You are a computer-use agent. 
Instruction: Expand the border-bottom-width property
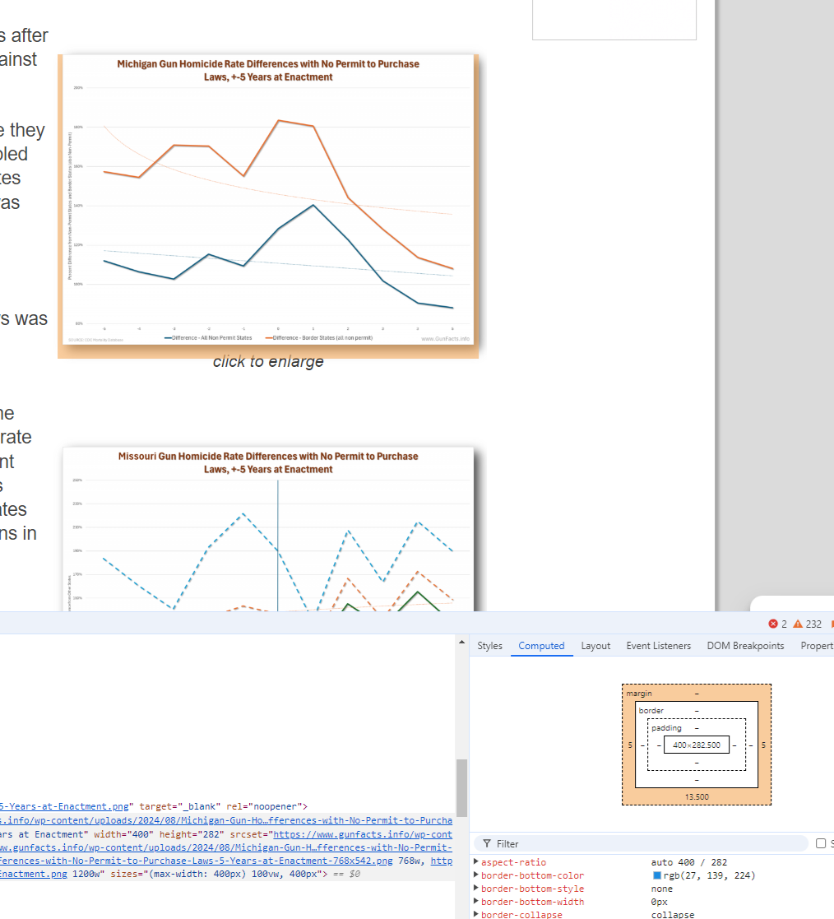click(476, 902)
